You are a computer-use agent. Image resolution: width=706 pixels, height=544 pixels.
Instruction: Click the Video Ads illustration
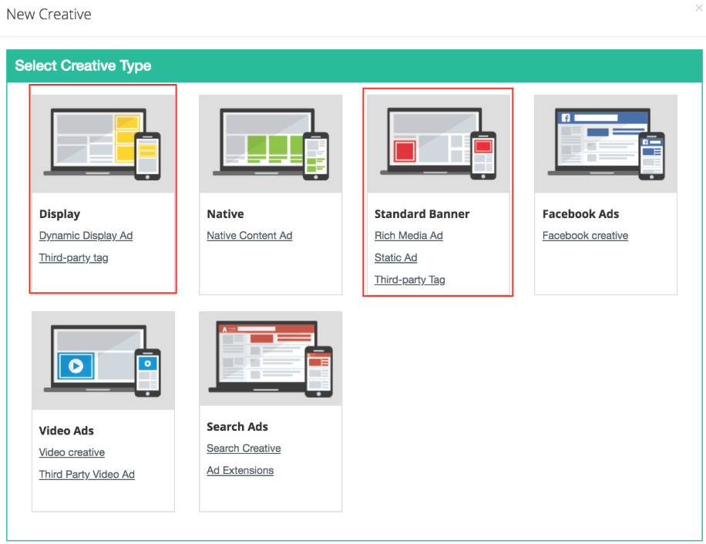(103, 361)
